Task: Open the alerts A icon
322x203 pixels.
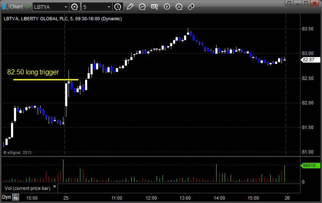Action: (179, 7)
